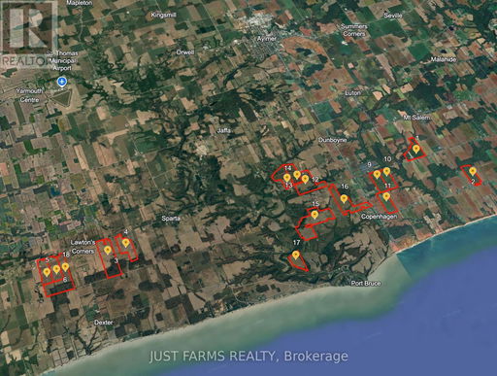Select the yellow pin in parcel 1
The width and height of the screenshot is (497, 376).
(x=416, y=150)
